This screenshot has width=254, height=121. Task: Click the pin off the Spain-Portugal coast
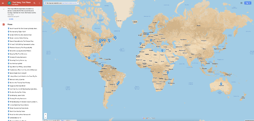pos(140,43)
